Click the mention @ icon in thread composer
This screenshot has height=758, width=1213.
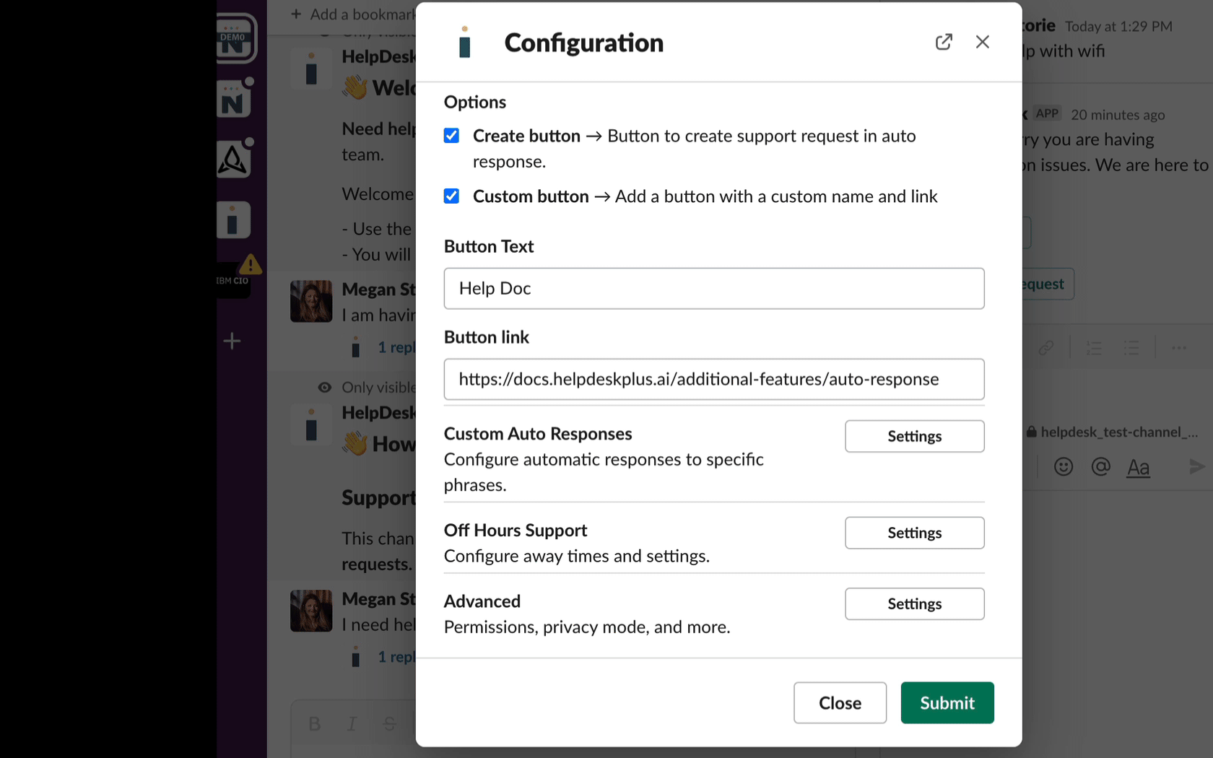coord(1100,467)
